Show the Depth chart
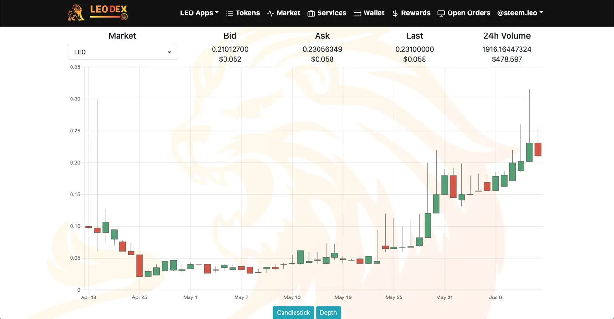The height and width of the screenshot is (319, 614). pos(328,312)
